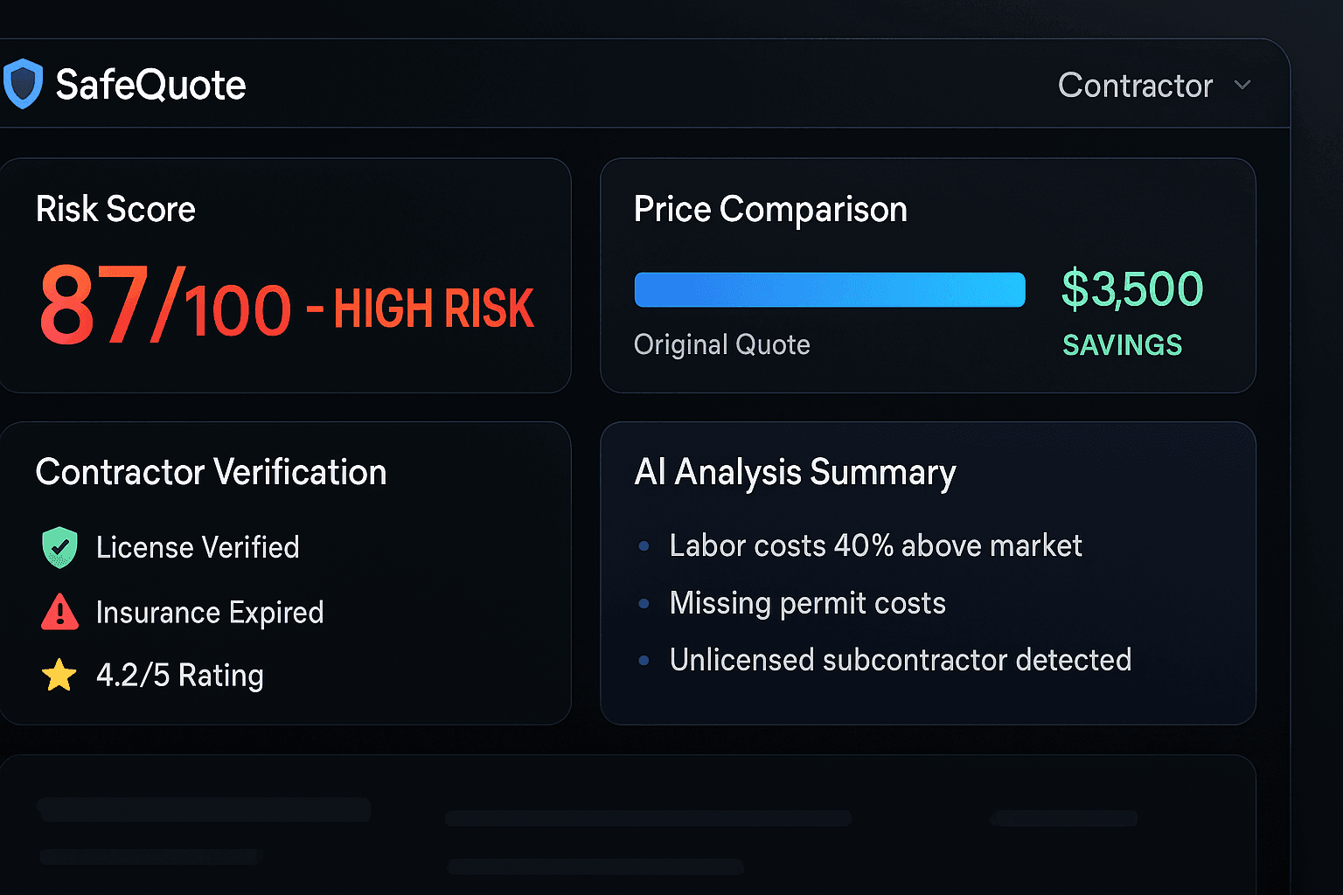Switch to the Risk Score card
Image resolution: width=1343 pixels, height=895 pixels.
115,209
